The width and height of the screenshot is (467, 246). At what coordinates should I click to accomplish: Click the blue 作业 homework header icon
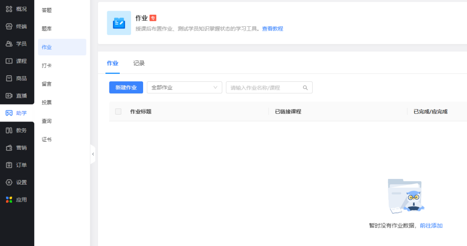(x=119, y=23)
